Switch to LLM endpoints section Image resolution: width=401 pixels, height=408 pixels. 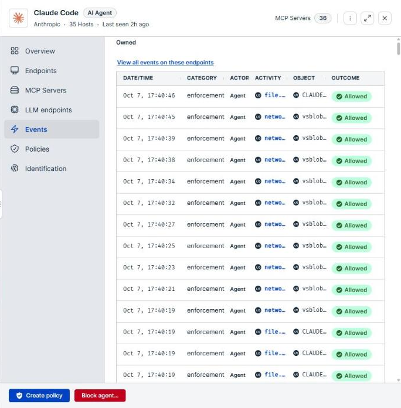coord(52,110)
